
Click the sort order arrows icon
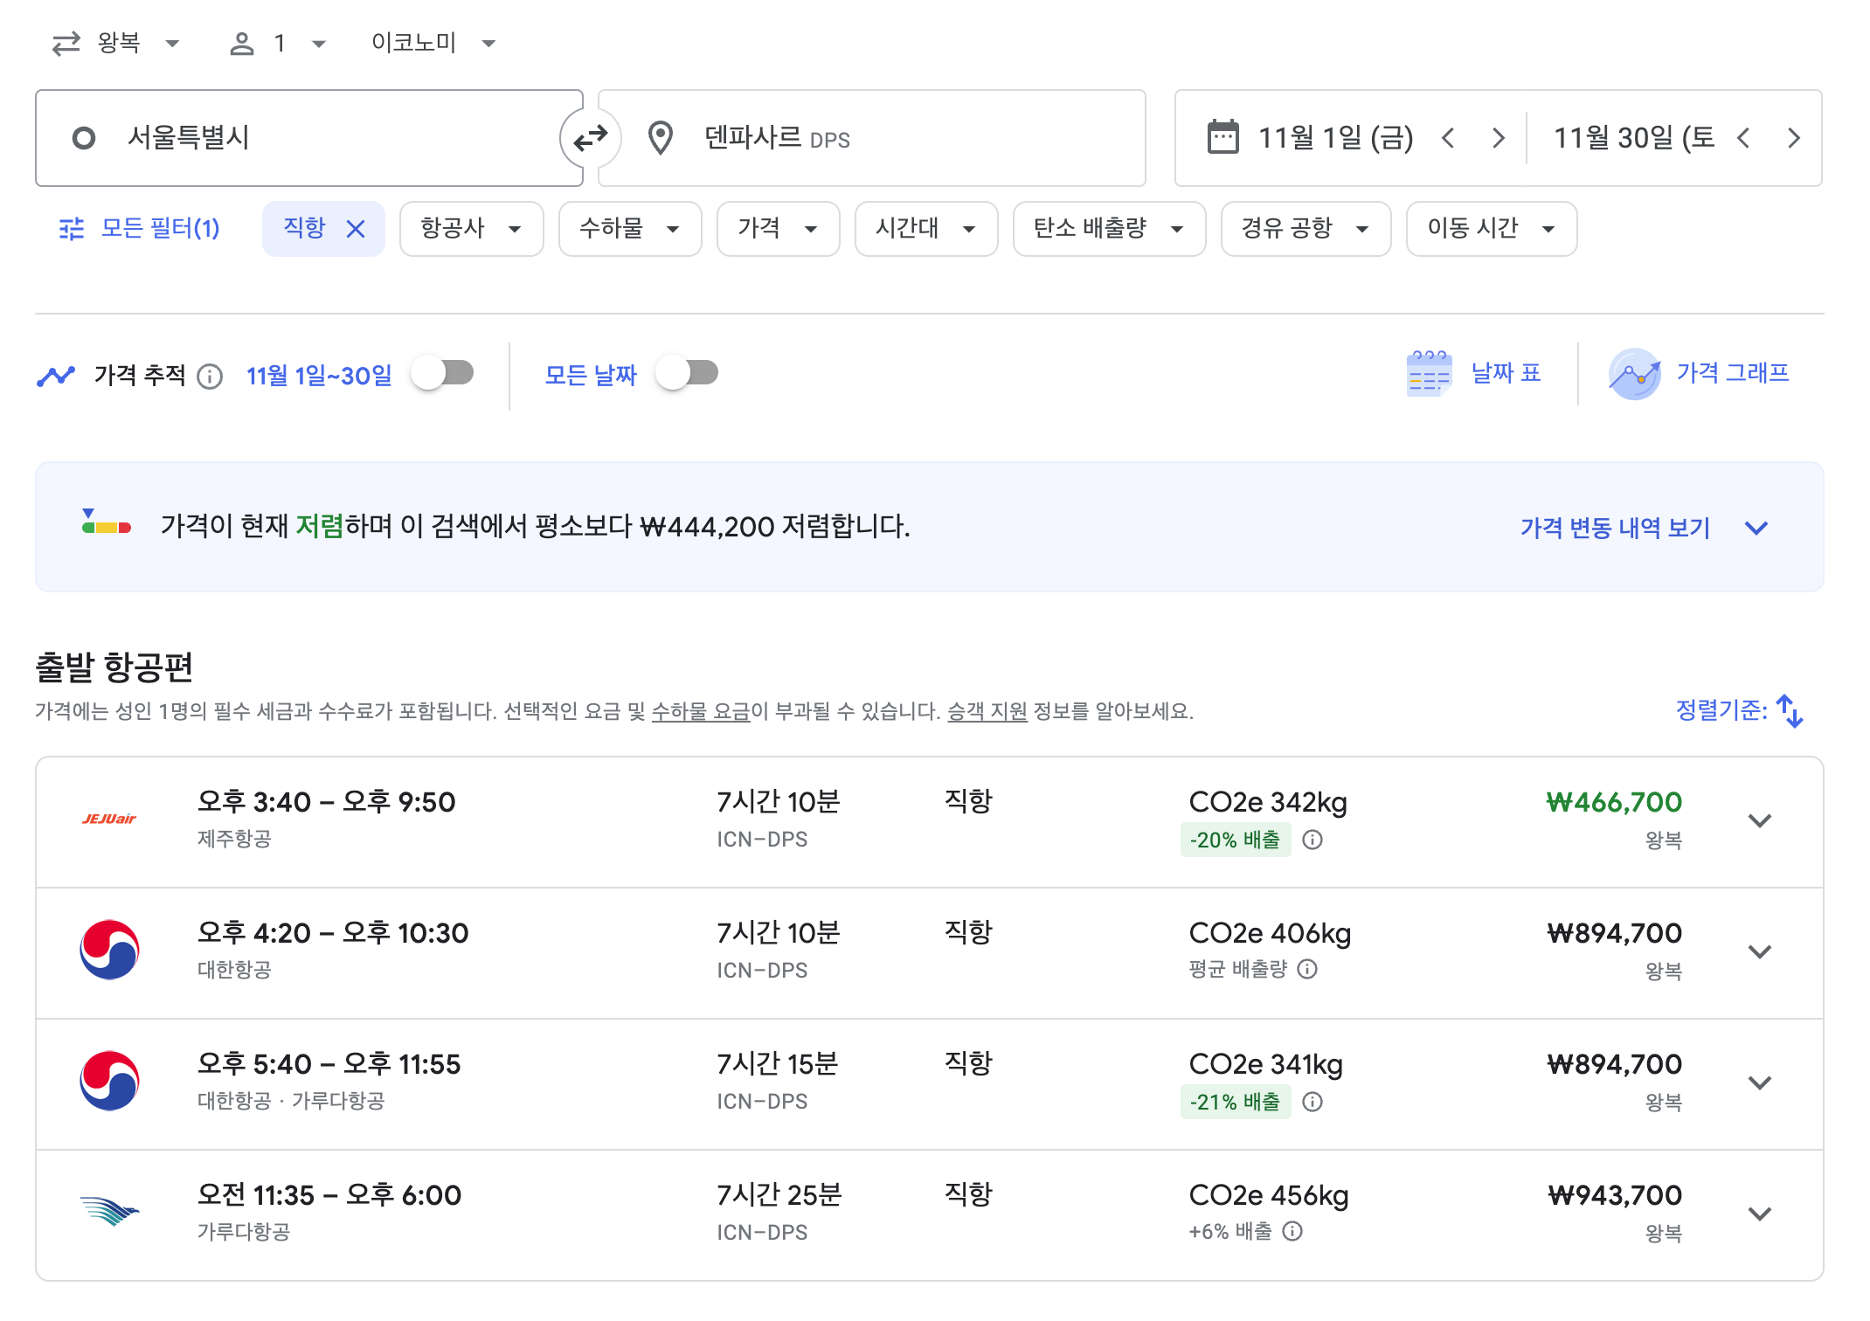(x=1790, y=711)
